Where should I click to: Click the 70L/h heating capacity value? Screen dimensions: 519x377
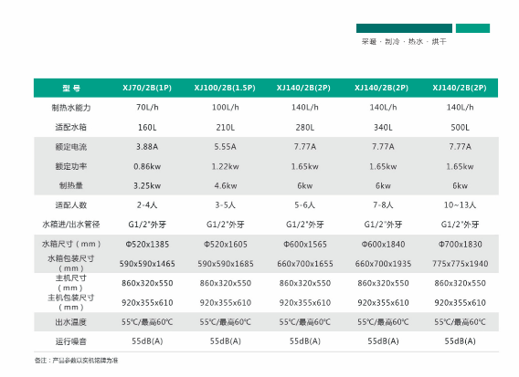pos(147,108)
